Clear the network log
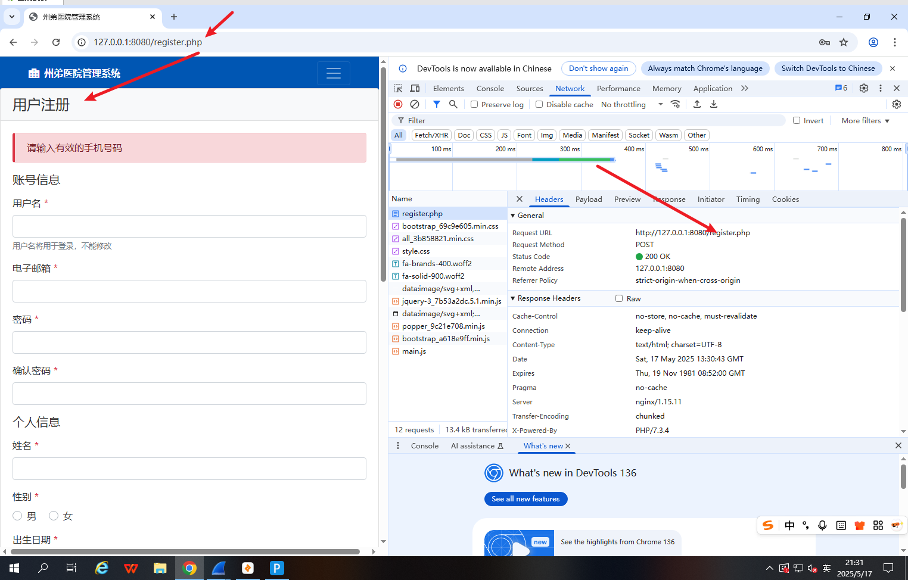Screen dimensions: 908x580 (415, 104)
